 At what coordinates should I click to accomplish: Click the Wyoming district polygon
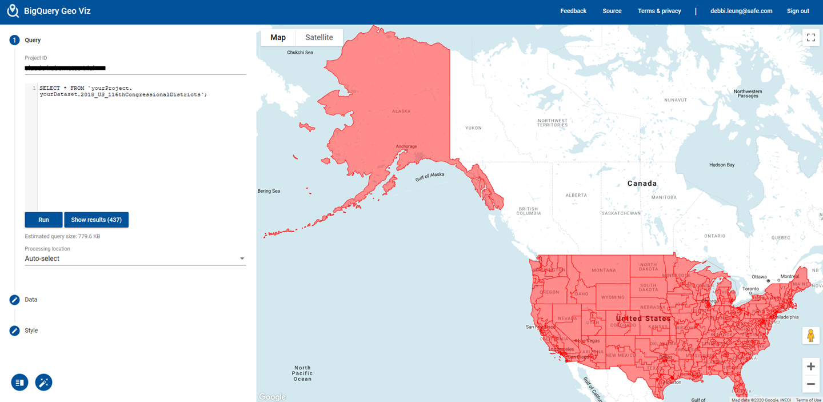(x=613, y=298)
